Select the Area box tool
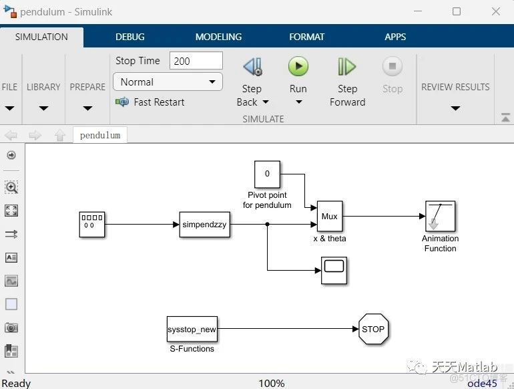The image size is (514, 389). 11,304
